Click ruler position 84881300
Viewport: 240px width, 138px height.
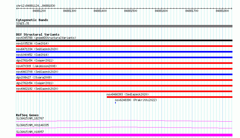[70, 11]
